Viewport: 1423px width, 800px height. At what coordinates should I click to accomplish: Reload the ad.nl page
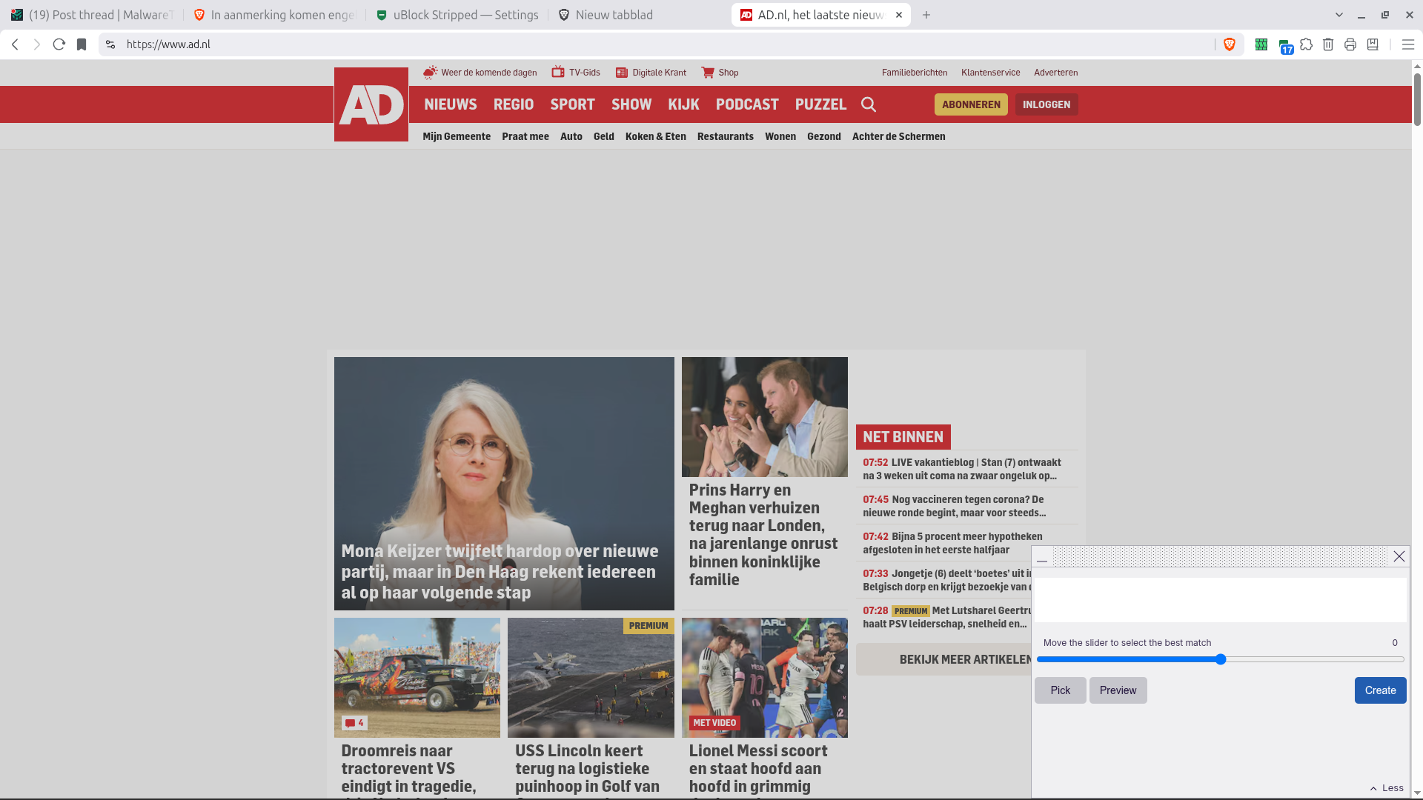coord(59,44)
